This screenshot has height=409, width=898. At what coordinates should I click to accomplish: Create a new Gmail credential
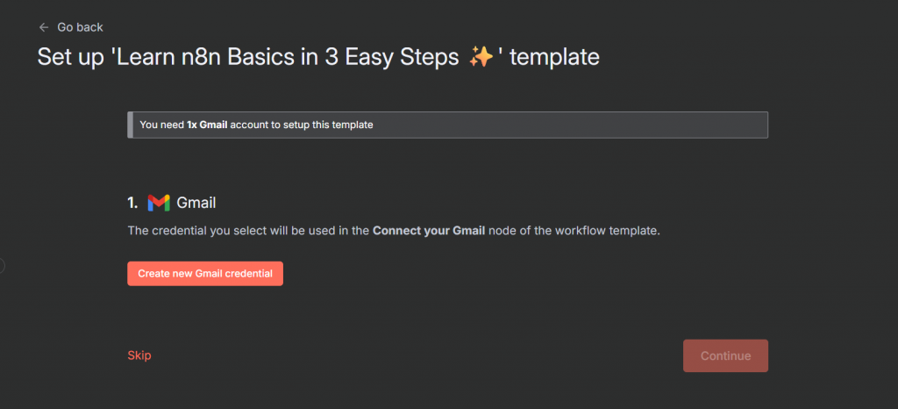coord(204,274)
